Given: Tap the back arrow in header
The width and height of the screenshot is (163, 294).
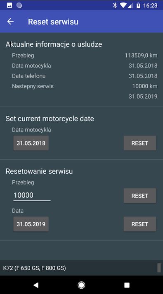Looking at the screenshot, I should click(10, 22).
